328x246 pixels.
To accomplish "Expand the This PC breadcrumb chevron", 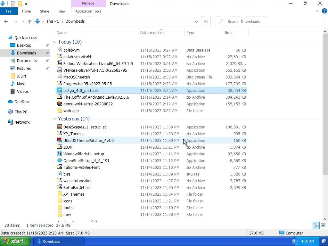I will pyautogui.click(x=62, y=21).
